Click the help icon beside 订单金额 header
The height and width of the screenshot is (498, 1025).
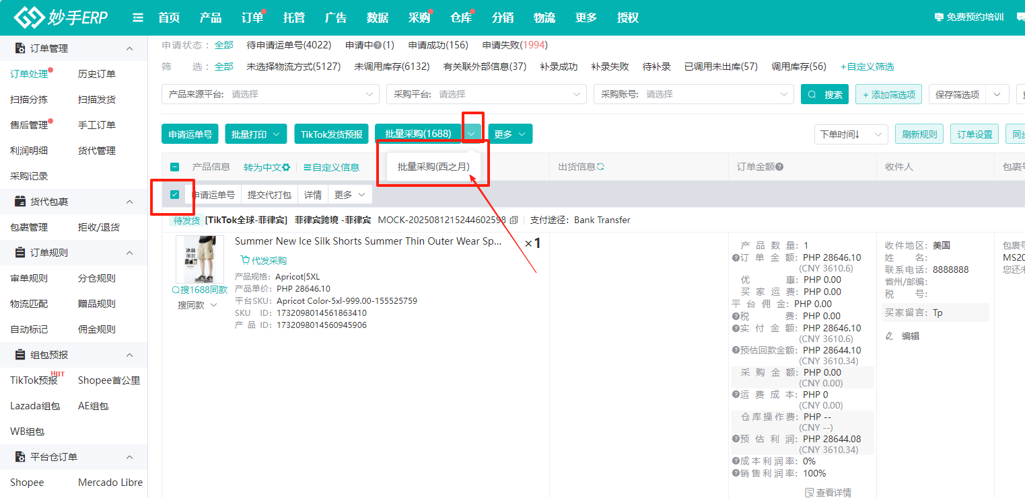pos(779,167)
